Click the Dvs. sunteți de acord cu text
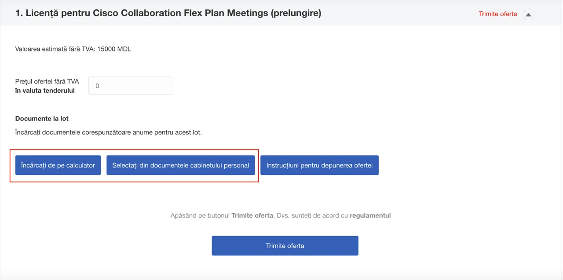 (x=311, y=215)
